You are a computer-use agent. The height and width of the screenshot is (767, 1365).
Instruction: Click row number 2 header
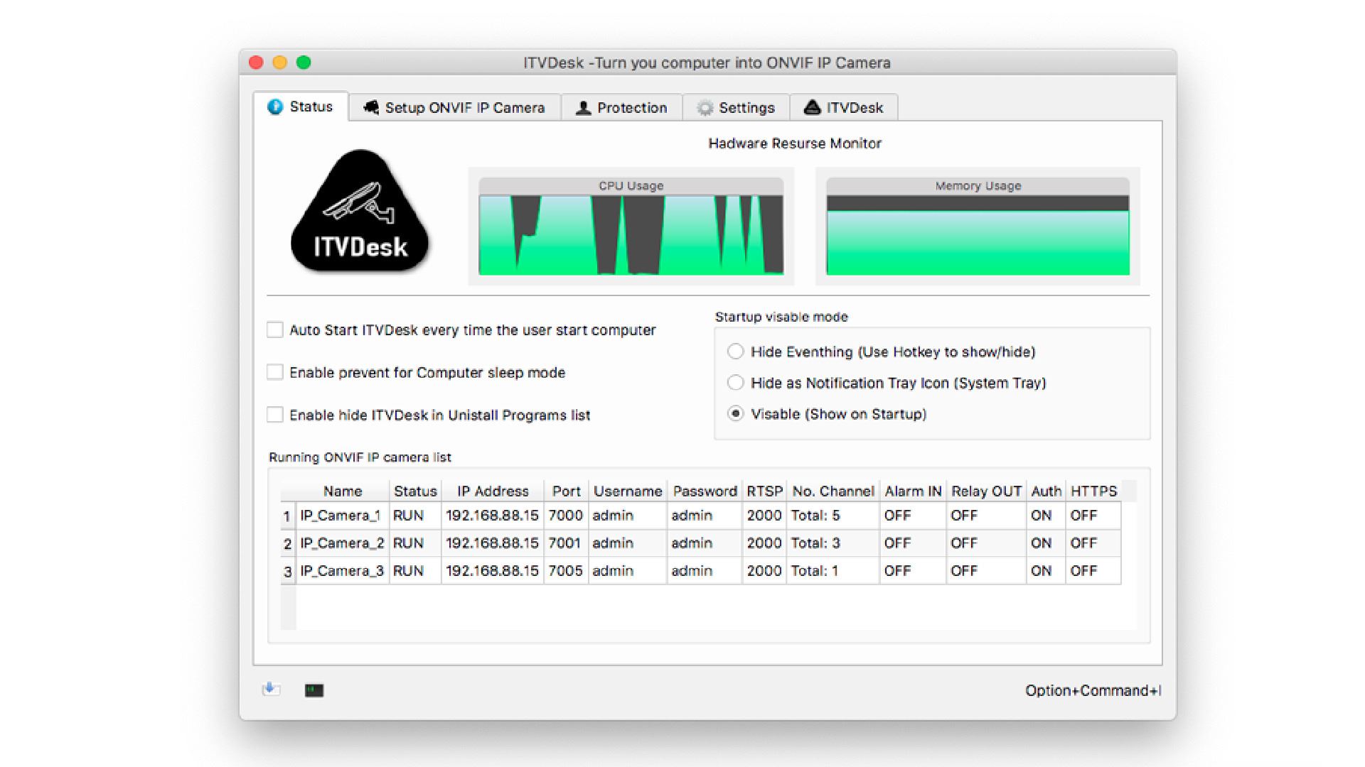coord(287,544)
